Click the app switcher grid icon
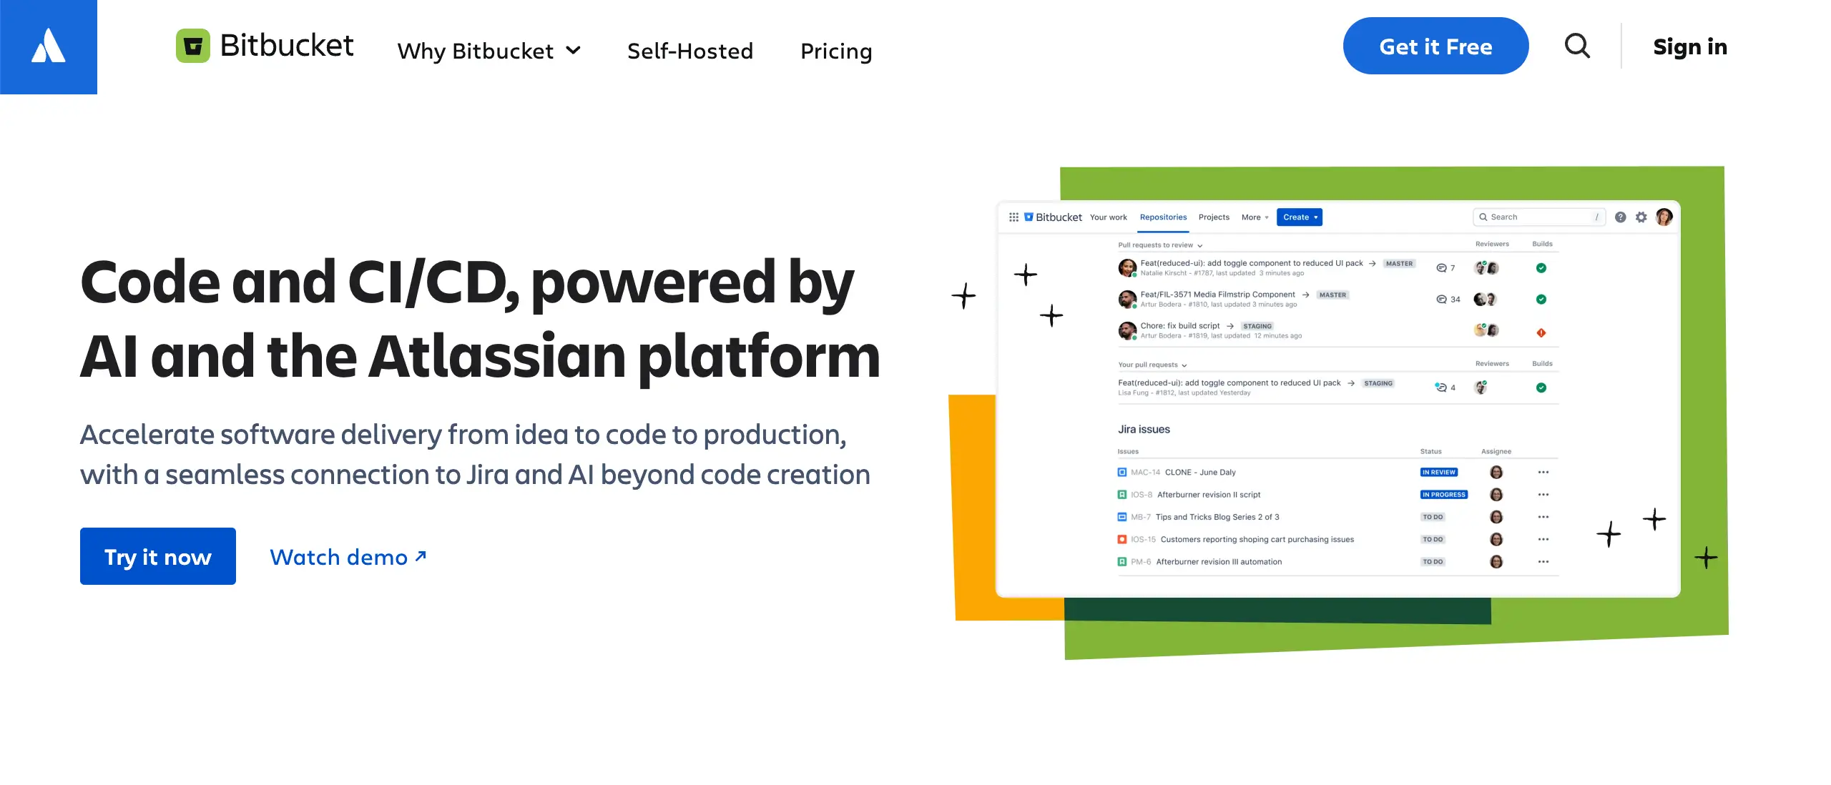 point(1013,217)
